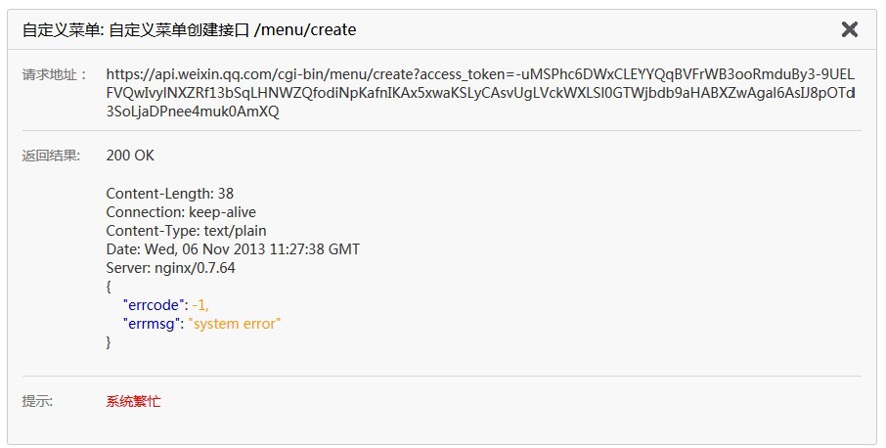The height and width of the screenshot is (448, 886).
Task: Click the red 系统繁忙 hint message
Action: click(133, 401)
